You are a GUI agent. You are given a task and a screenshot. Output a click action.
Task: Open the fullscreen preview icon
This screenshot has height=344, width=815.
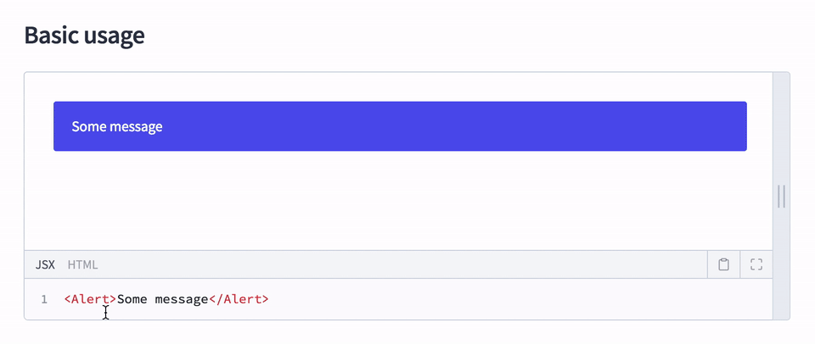coord(756,264)
